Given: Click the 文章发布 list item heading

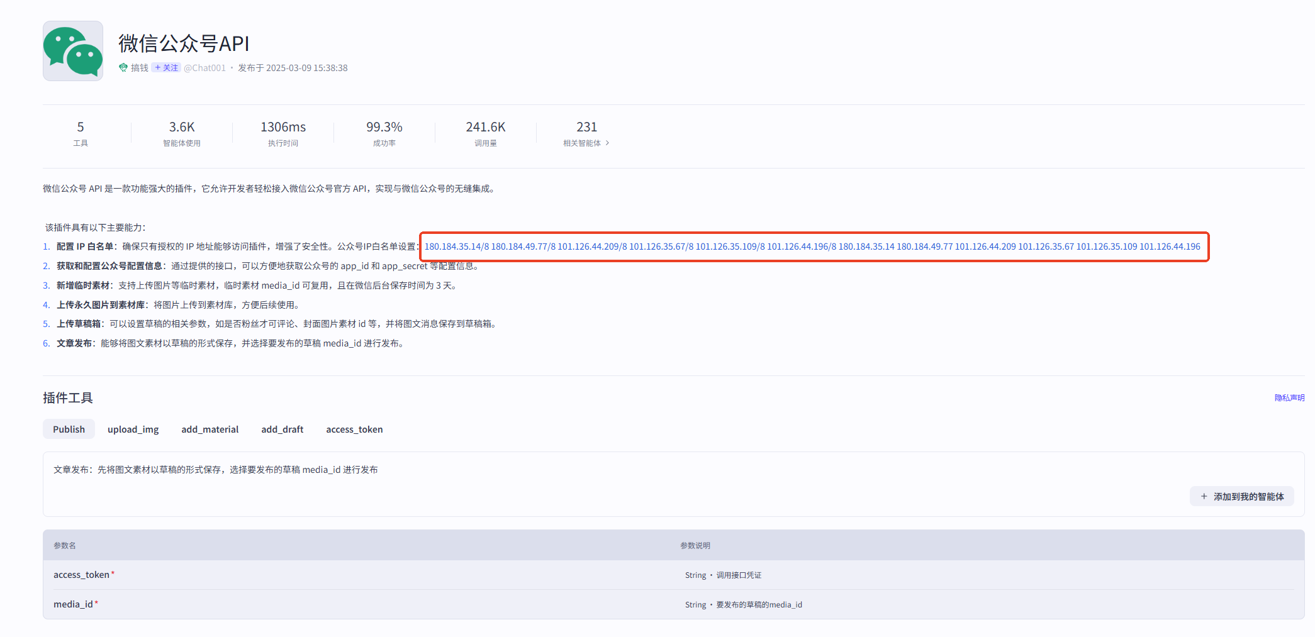Looking at the screenshot, I should pyautogui.click(x=74, y=343).
